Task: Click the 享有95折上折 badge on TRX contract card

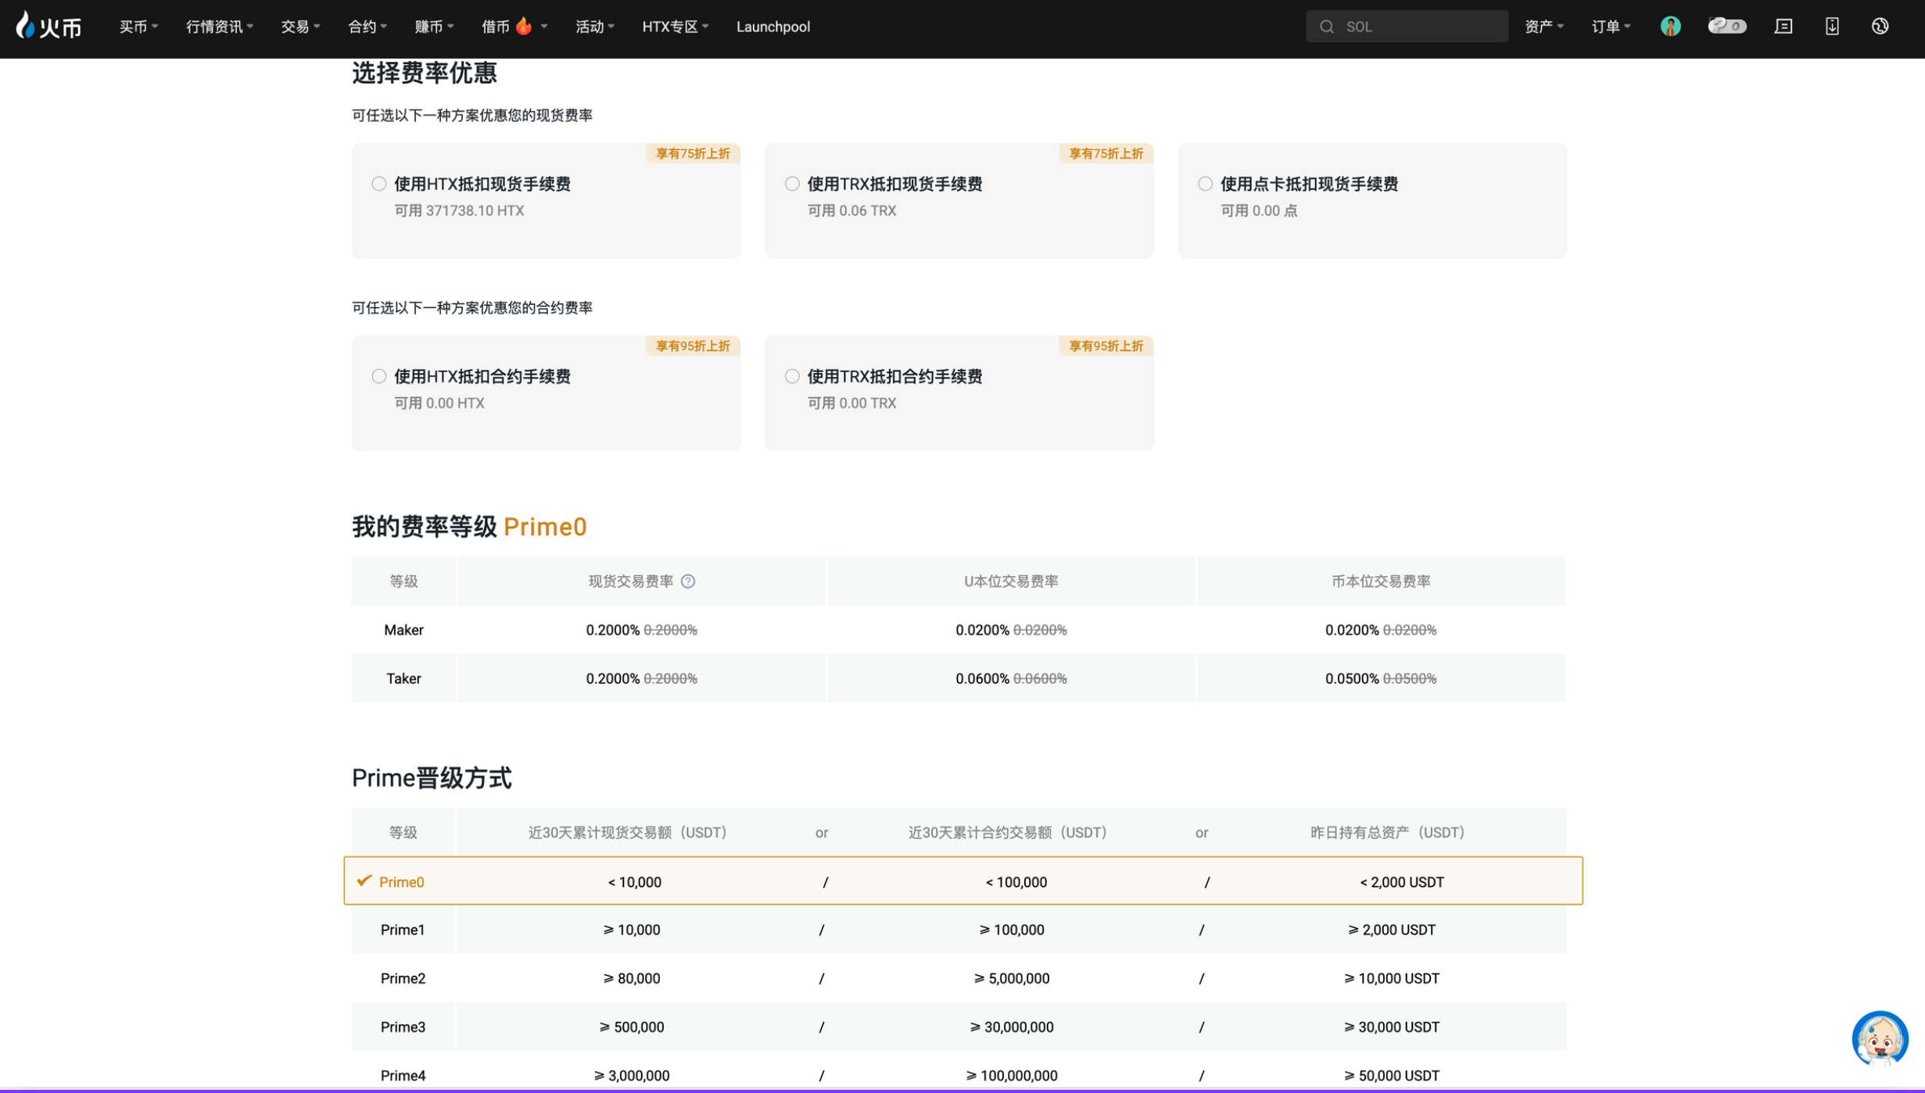Action: tap(1106, 346)
